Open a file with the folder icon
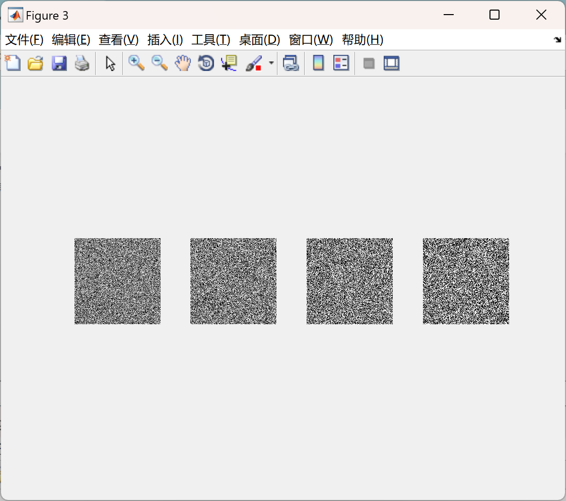The width and height of the screenshot is (566, 501). 35,63
